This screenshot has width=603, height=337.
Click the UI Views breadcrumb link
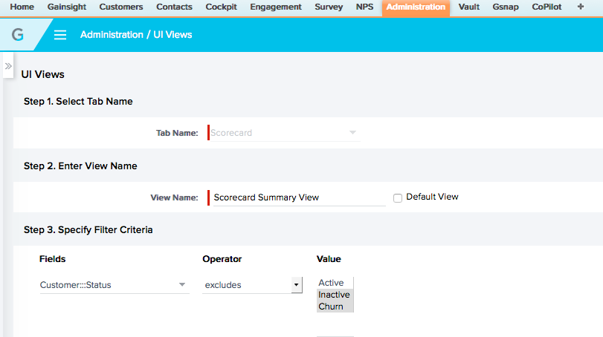tap(172, 35)
